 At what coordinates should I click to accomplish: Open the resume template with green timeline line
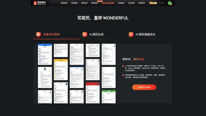tap(45, 77)
